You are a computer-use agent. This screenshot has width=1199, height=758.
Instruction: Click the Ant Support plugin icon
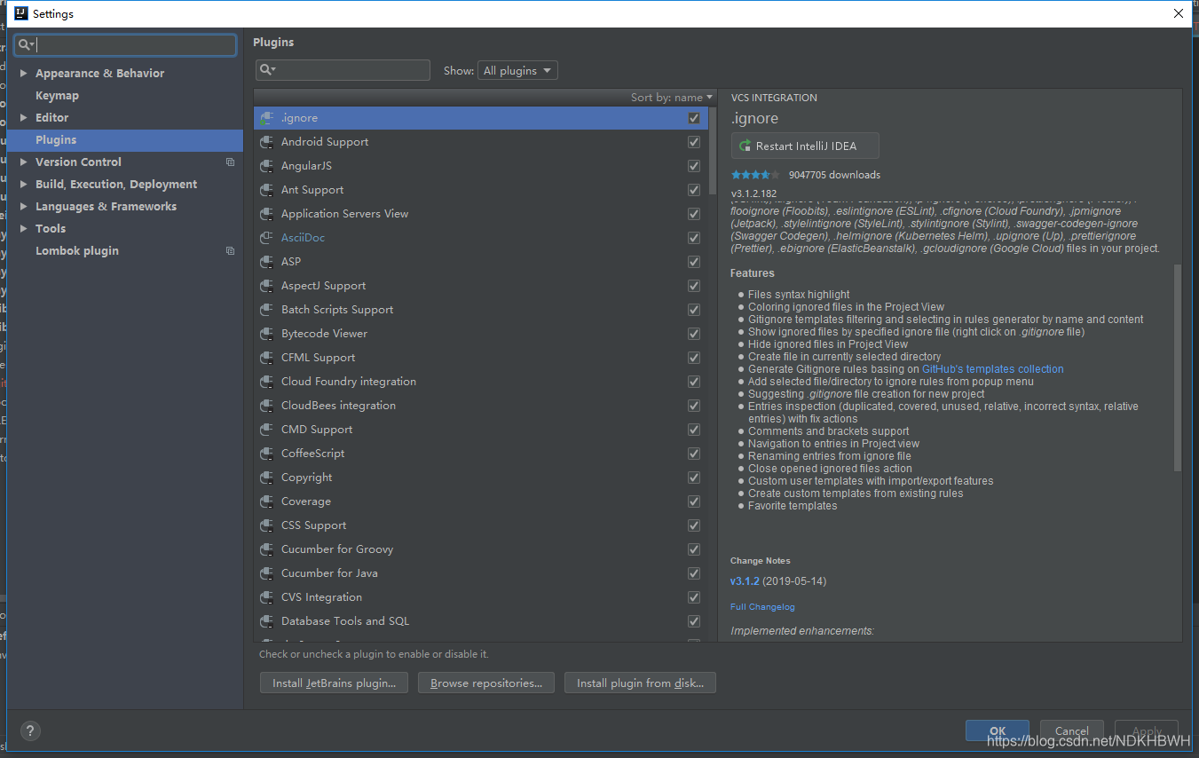point(265,190)
